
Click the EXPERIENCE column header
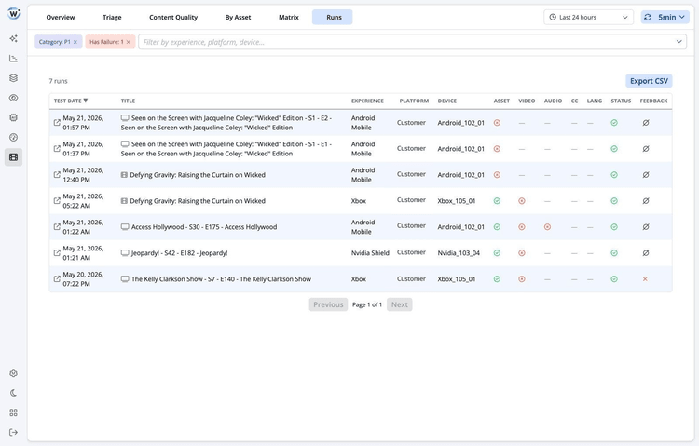(x=367, y=101)
